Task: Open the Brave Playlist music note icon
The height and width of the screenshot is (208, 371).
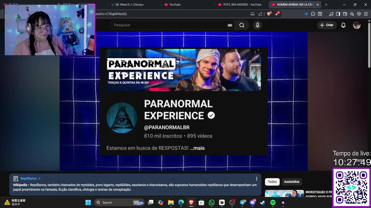Action: click(331, 14)
